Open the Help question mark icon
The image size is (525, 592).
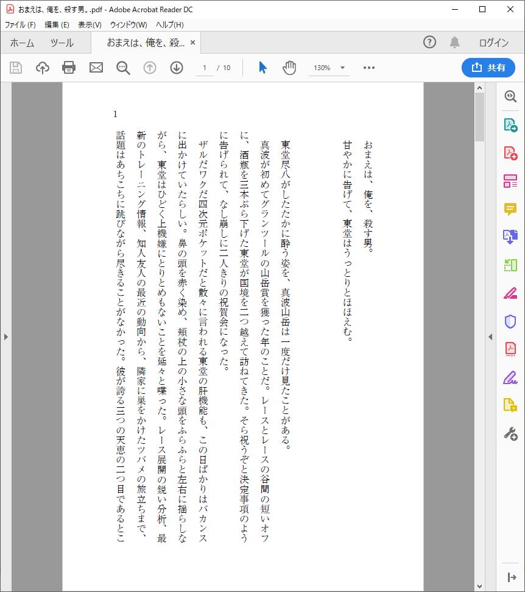coord(429,42)
